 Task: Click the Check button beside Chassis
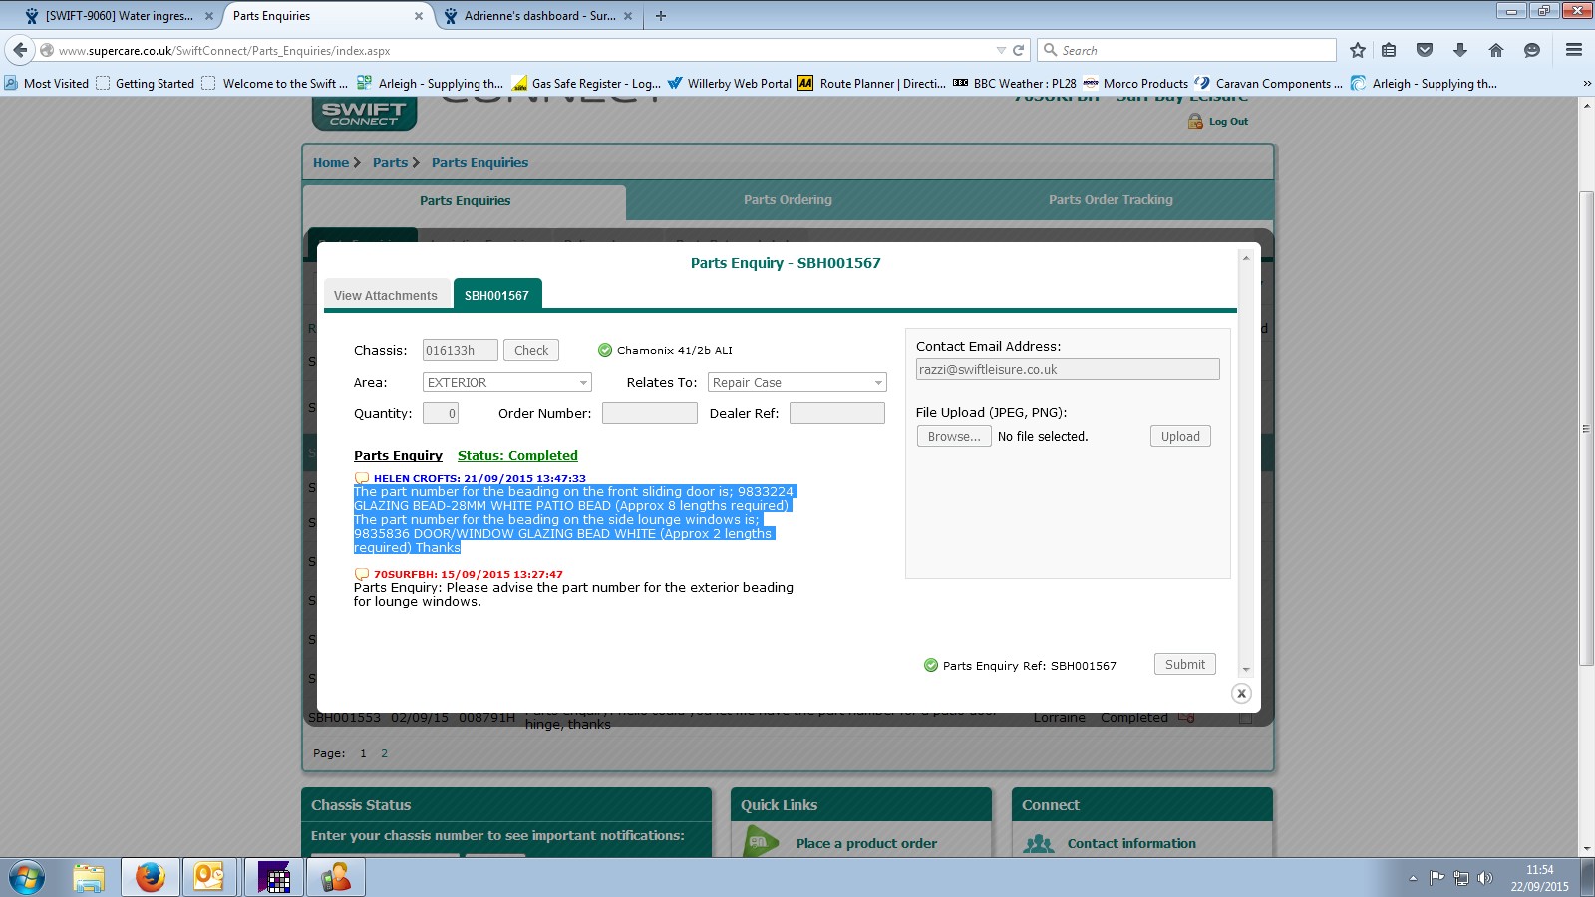pyautogui.click(x=531, y=350)
